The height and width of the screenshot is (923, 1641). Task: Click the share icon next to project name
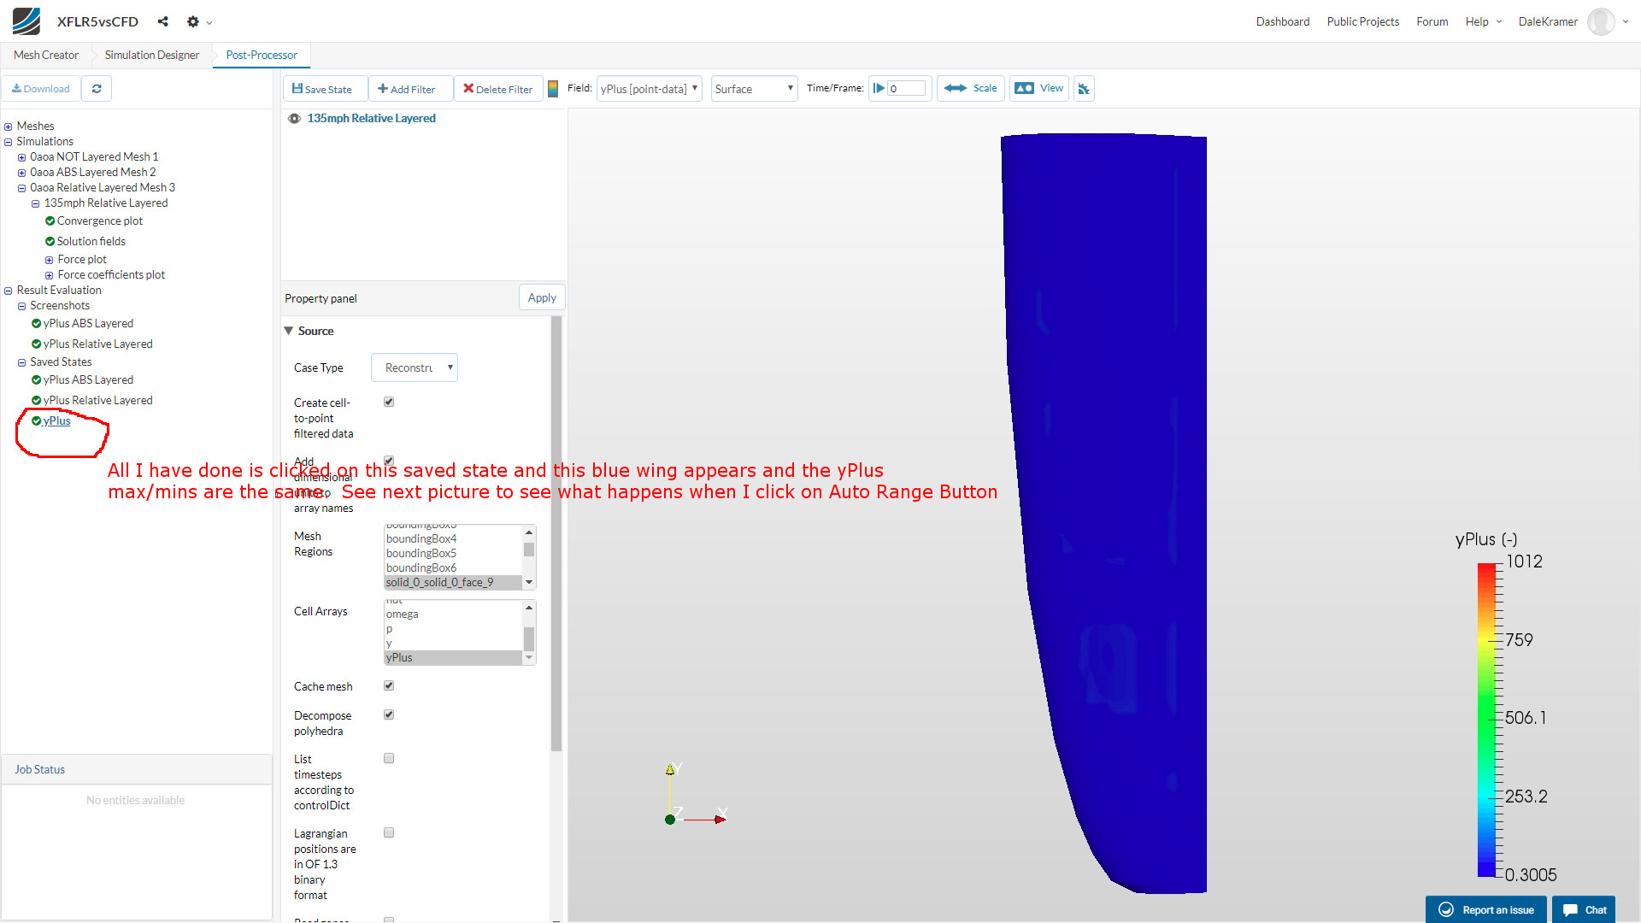click(x=162, y=21)
